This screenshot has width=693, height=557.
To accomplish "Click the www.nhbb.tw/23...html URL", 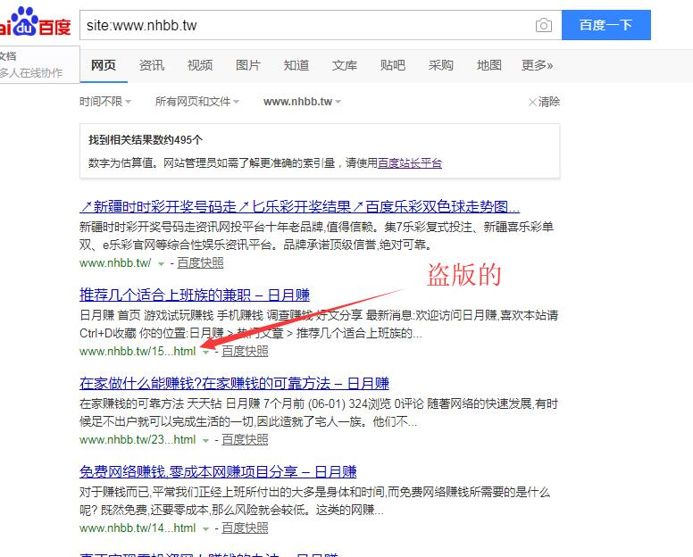I will coord(138,439).
